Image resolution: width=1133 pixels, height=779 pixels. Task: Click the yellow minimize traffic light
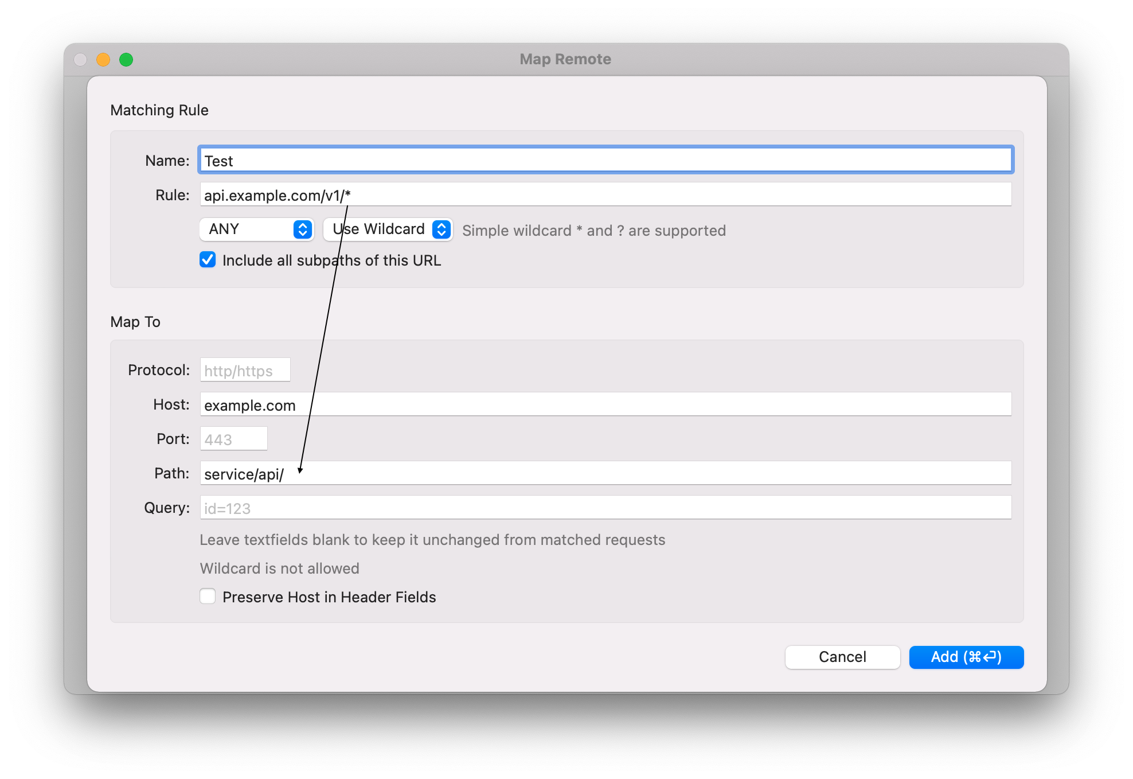pos(103,59)
